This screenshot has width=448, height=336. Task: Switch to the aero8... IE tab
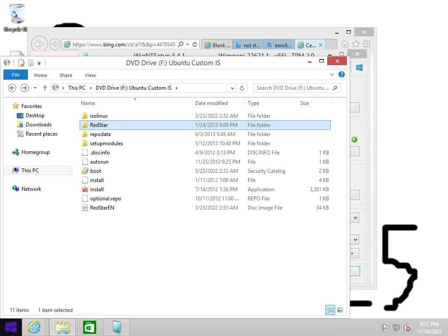[279, 45]
